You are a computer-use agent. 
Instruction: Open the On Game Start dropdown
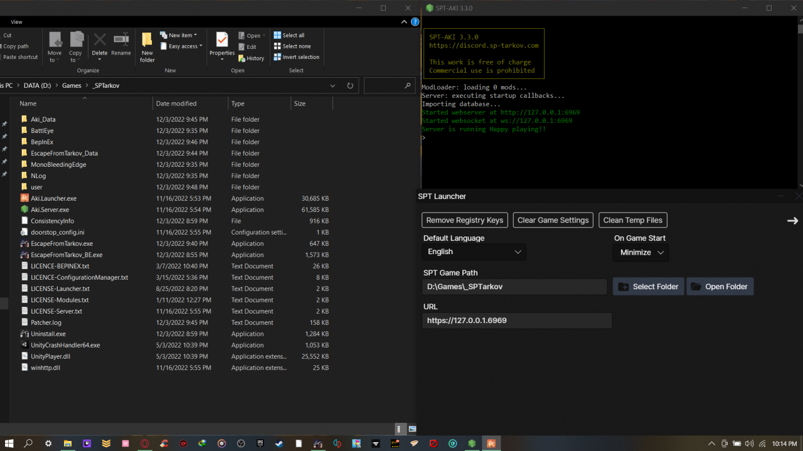(641, 253)
